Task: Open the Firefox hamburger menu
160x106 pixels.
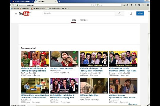Action: point(148,5)
